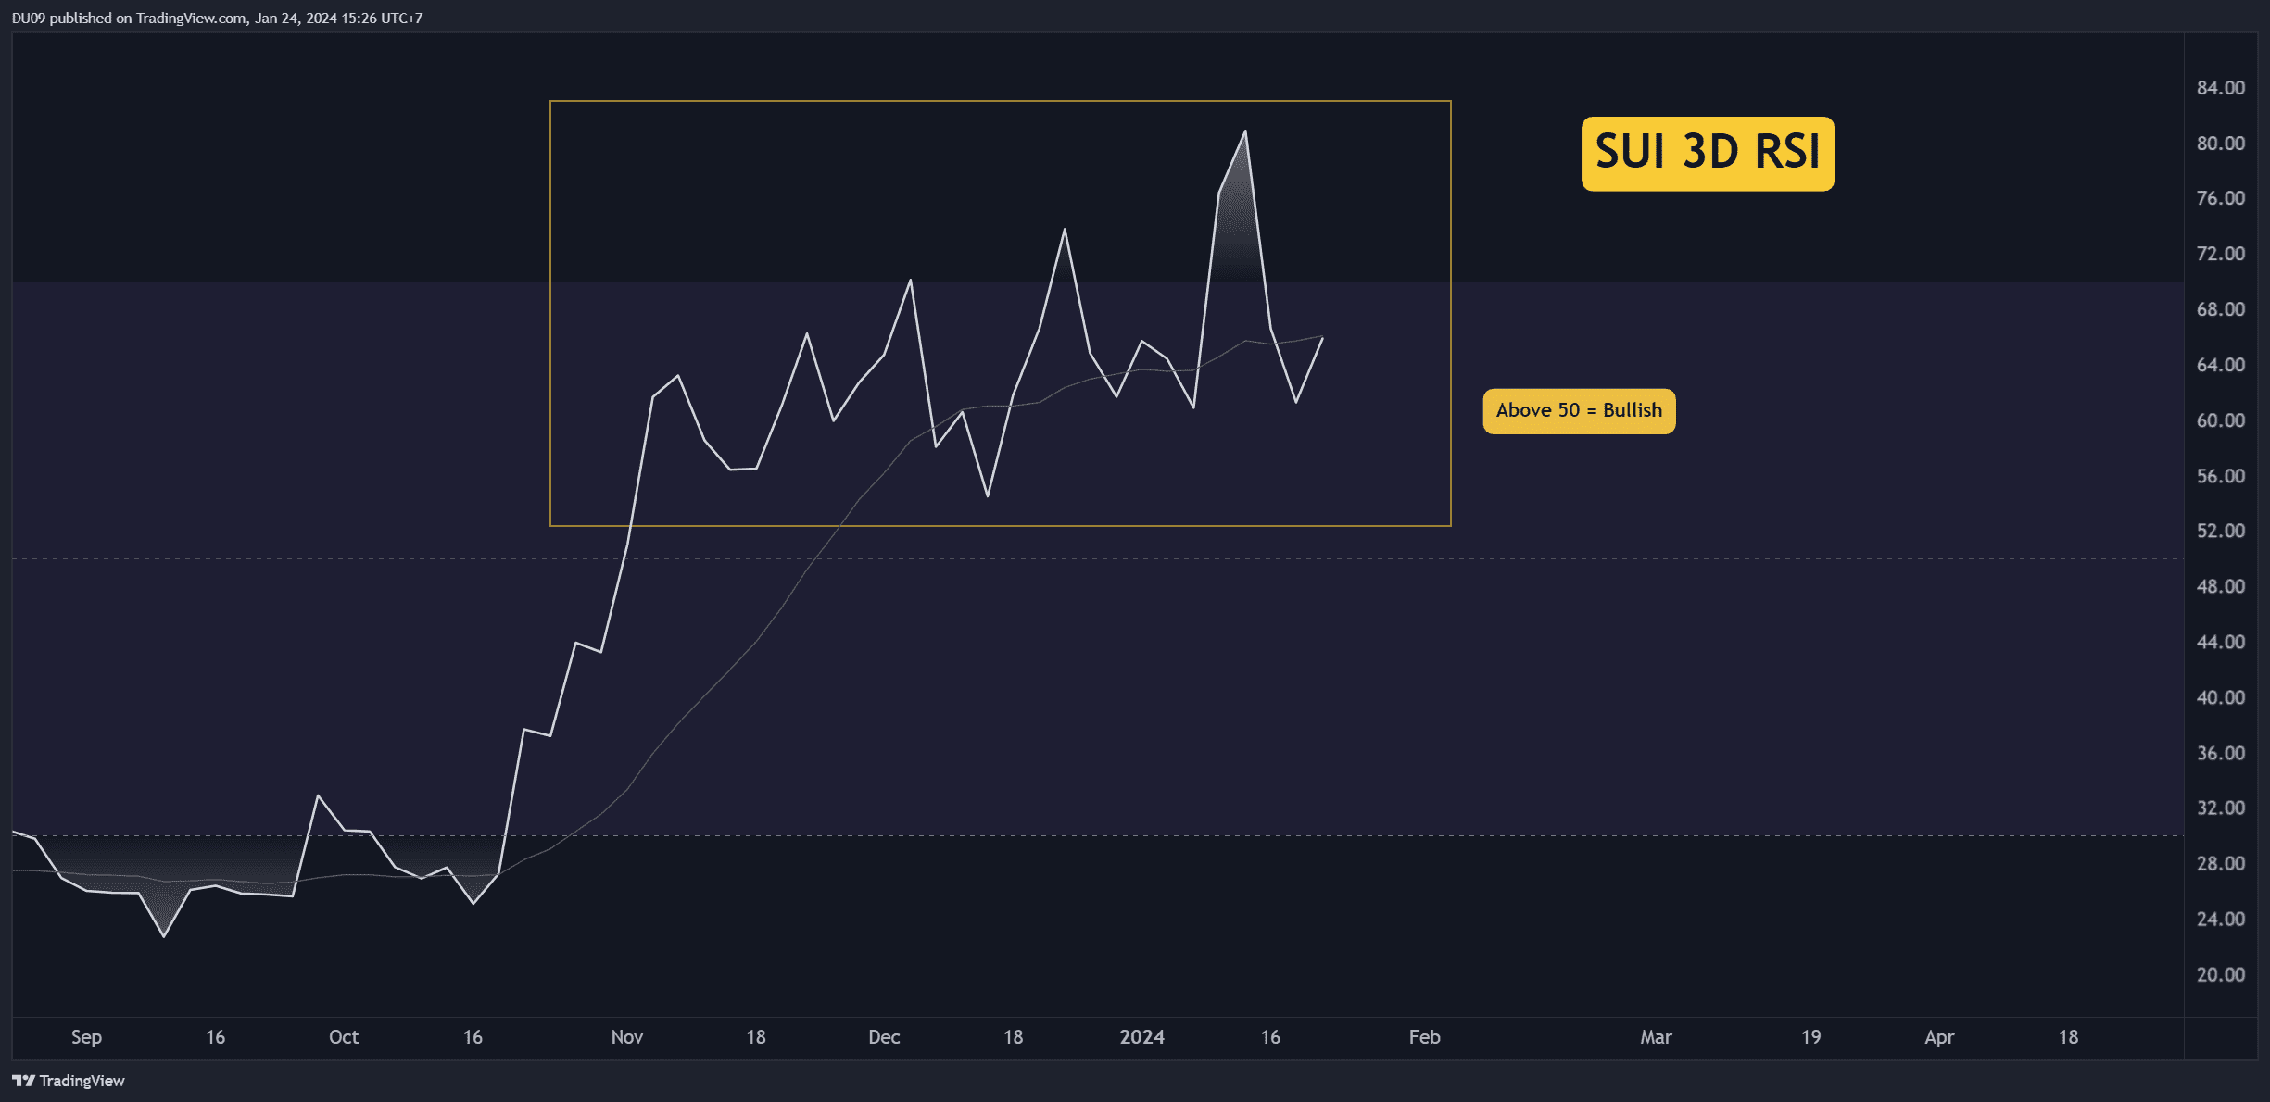The width and height of the screenshot is (2270, 1102).
Task: Click the 56.00 value on the price scale
Action: pyautogui.click(x=2220, y=476)
